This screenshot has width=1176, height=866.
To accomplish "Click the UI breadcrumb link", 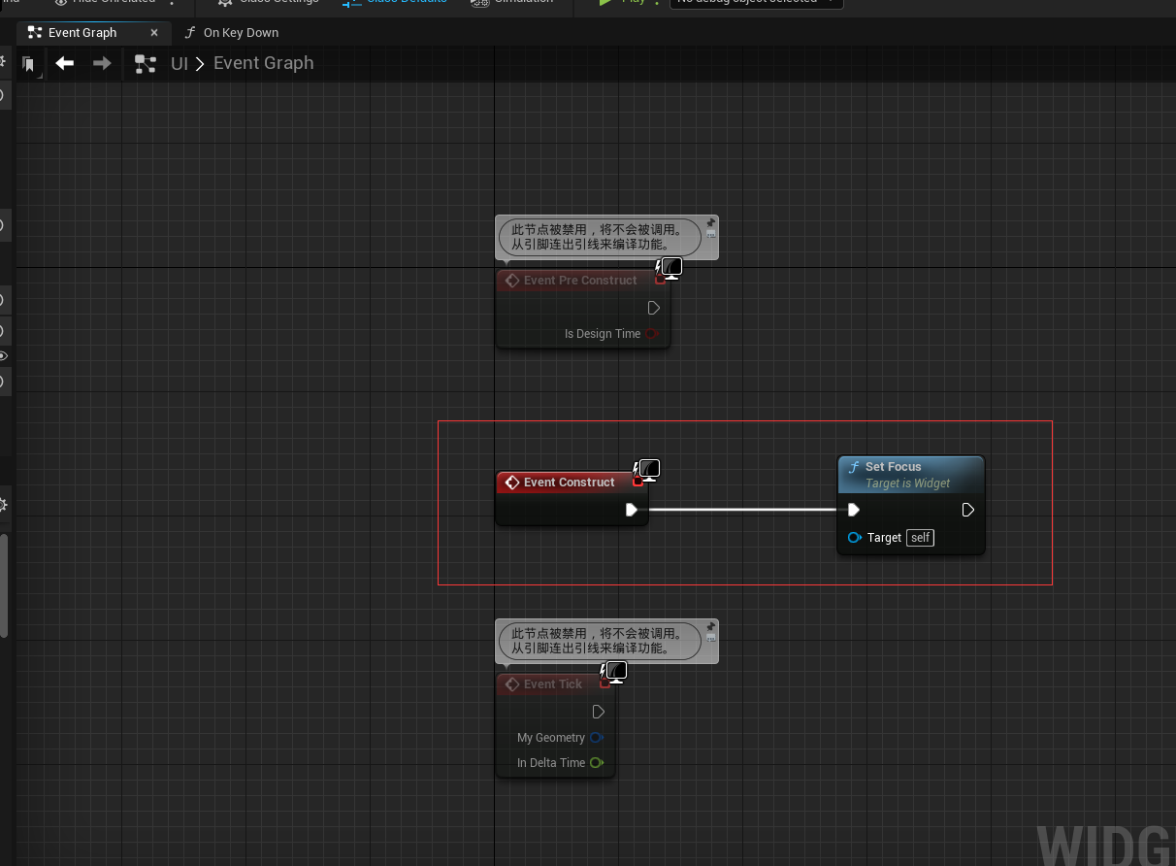I will coord(180,64).
